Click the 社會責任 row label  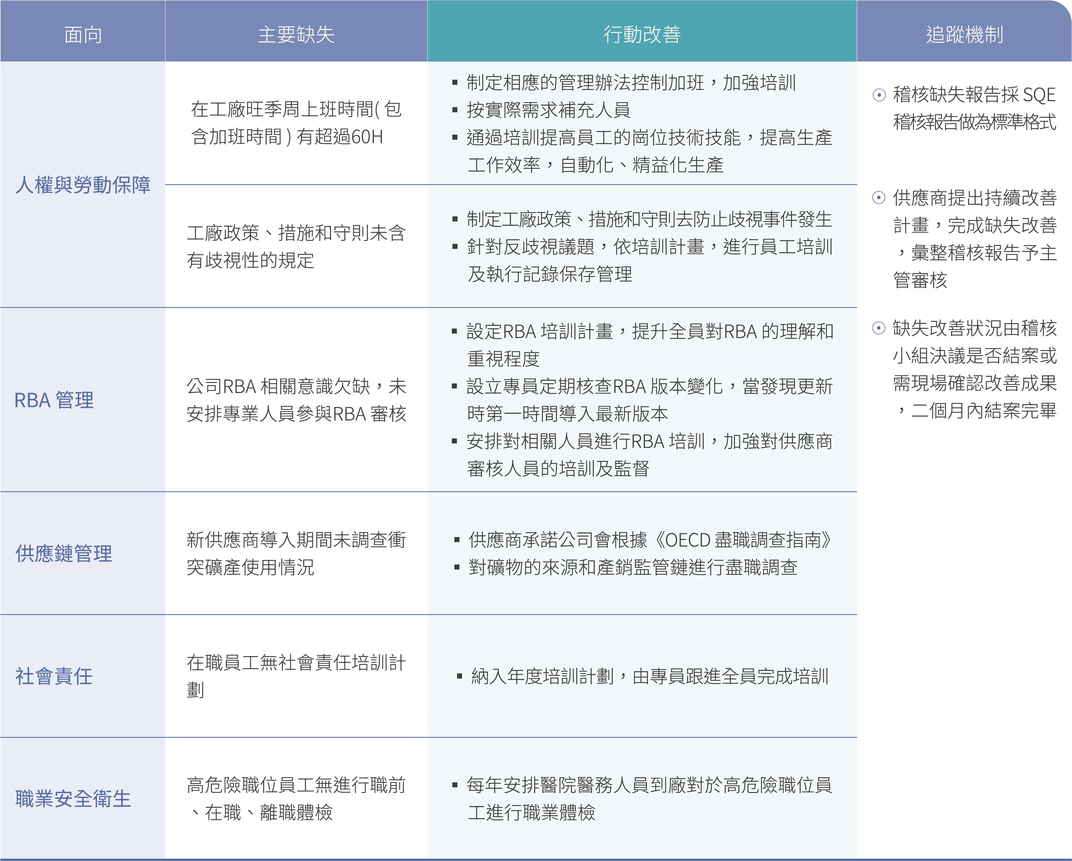tap(54, 676)
